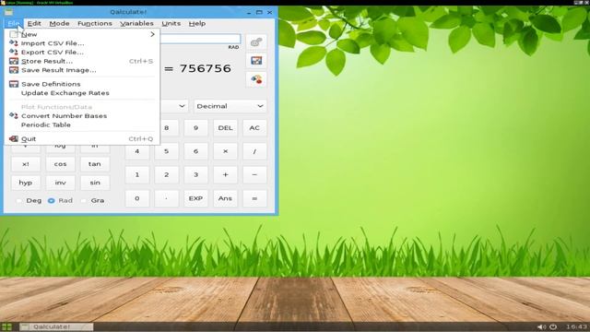Open the Help menu
Viewport: 590px width, 332px height.
pos(197,23)
